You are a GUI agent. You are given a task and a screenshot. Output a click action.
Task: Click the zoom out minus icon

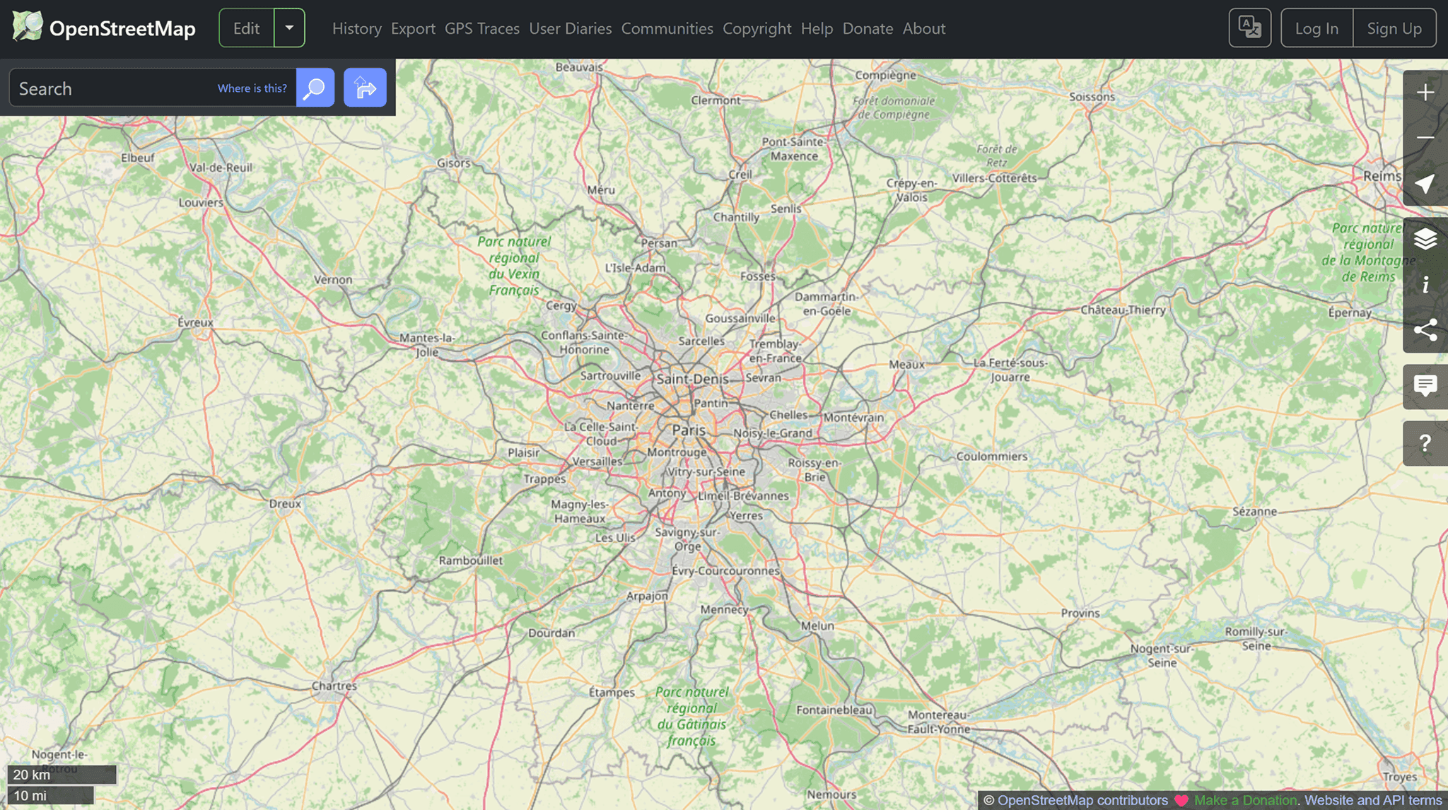[x=1425, y=138]
